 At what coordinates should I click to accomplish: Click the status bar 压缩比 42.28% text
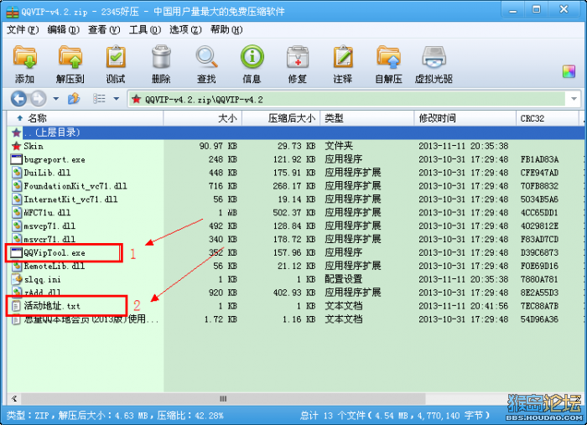click(x=190, y=415)
